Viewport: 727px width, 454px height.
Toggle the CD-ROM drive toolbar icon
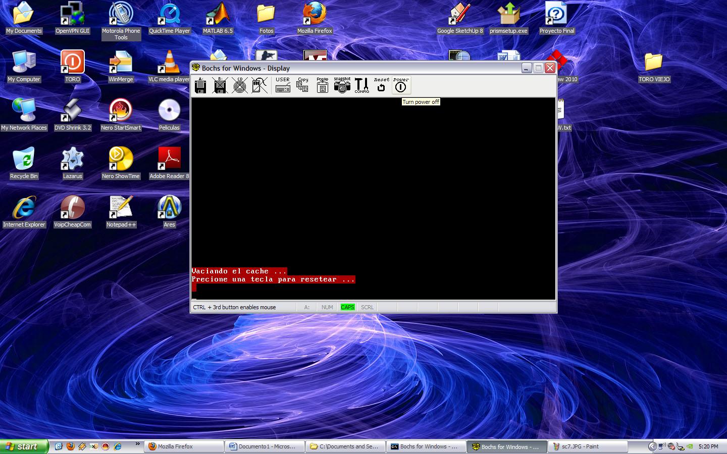point(240,85)
